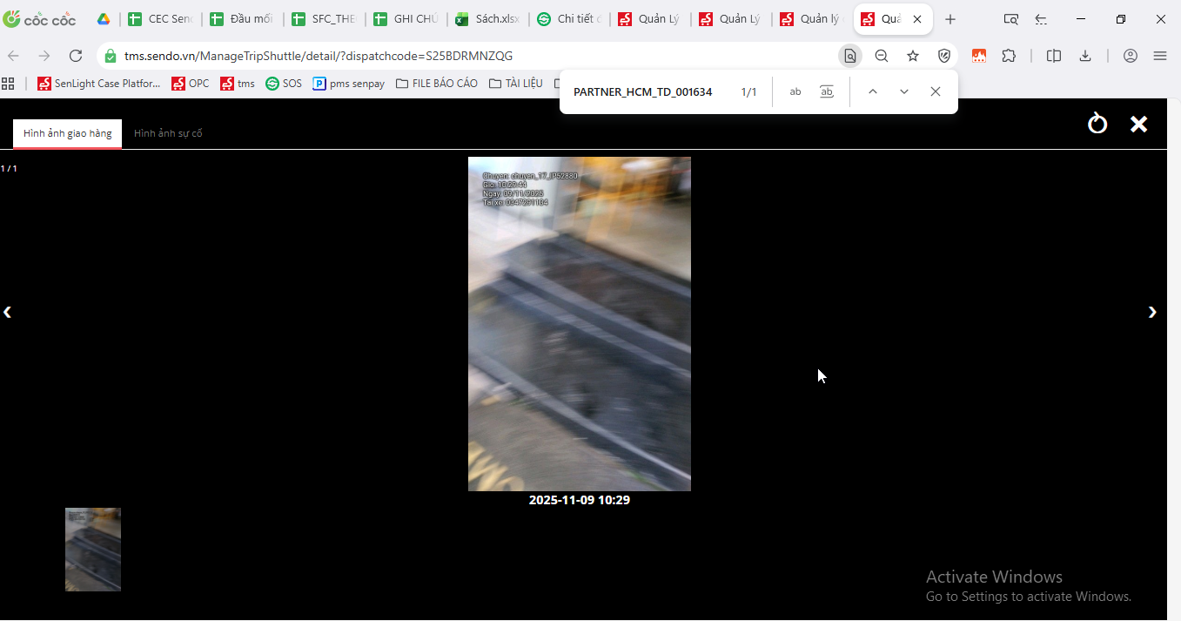Click the sidebar back-arrow icon in title bar
The height and width of the screenshot is (621, 1181).
pyautogui.click(x=1042, y=19)
